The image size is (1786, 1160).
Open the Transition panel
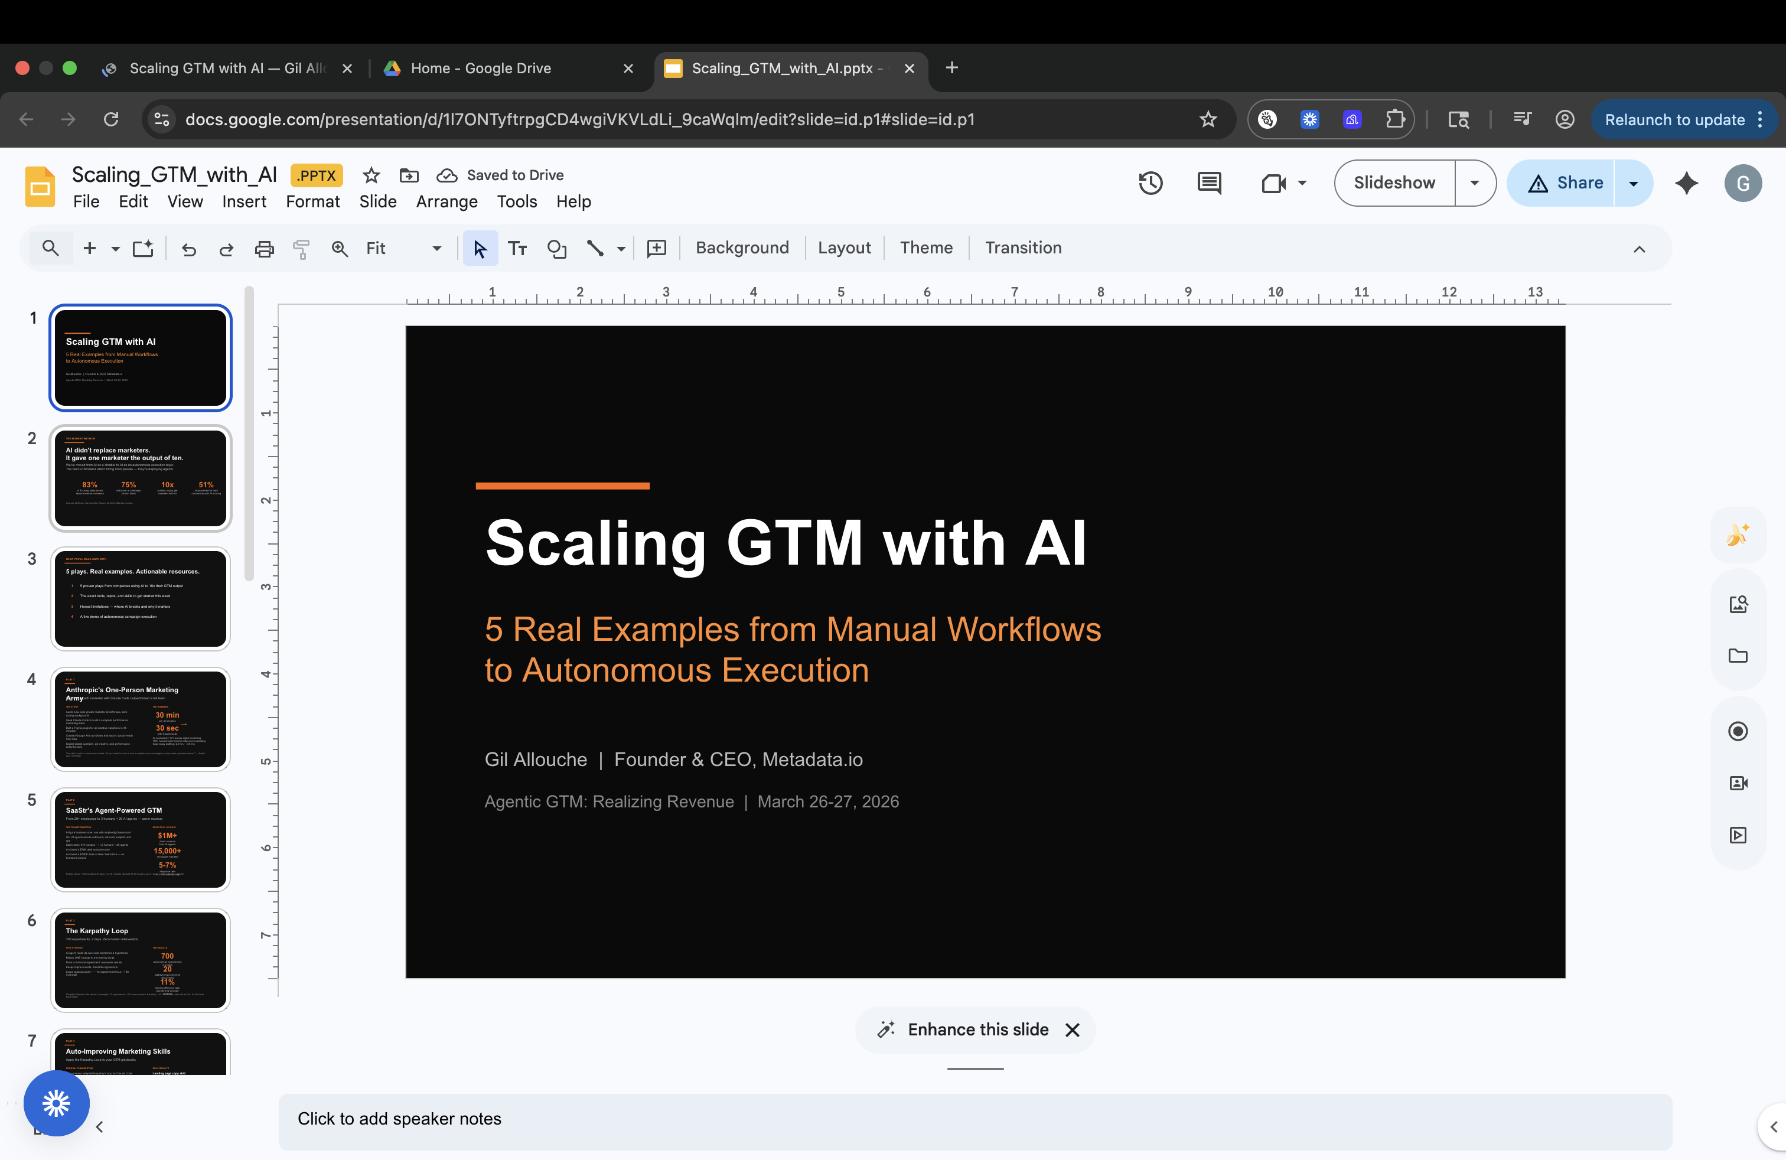pos(1023,247)
